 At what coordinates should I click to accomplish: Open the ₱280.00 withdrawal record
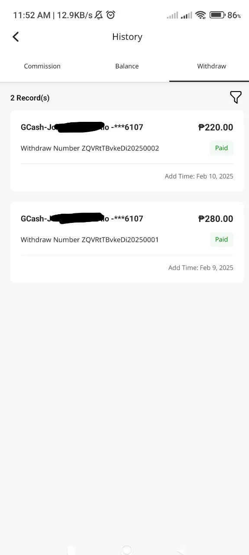(x=127, y=242)
